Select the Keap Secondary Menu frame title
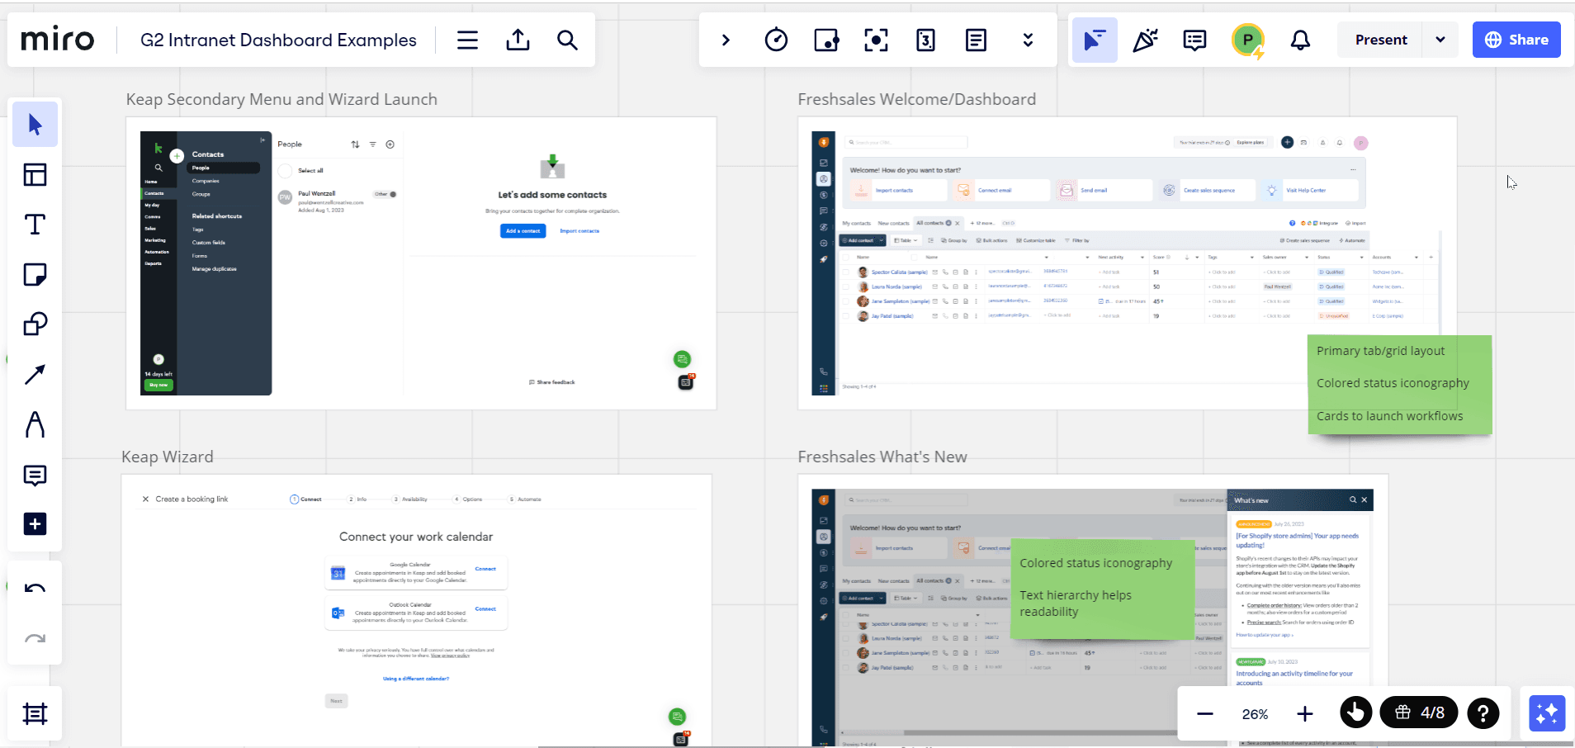This screenshot has height=748, width=1575. pyautogui.click(x=281, y=99)
